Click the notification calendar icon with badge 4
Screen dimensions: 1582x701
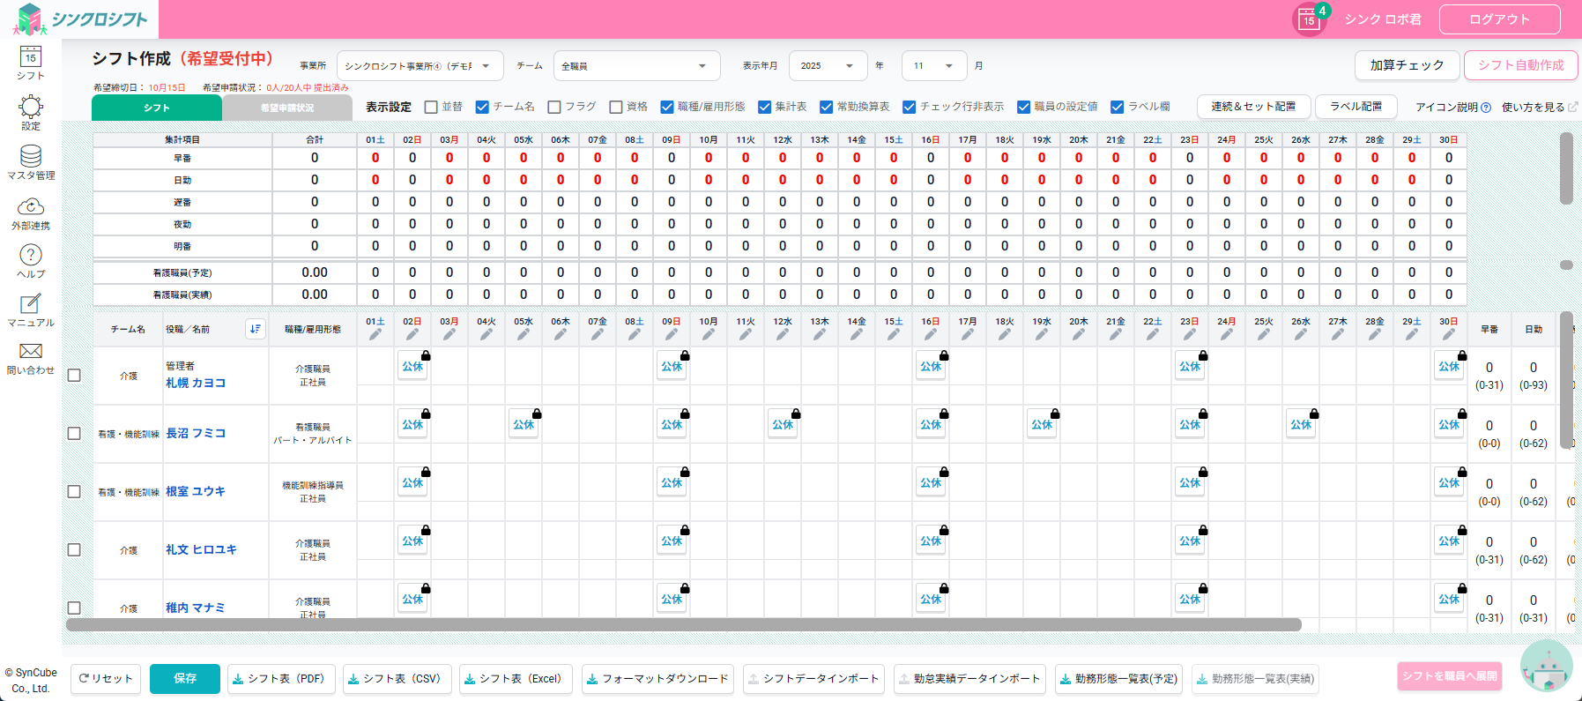1309,19
